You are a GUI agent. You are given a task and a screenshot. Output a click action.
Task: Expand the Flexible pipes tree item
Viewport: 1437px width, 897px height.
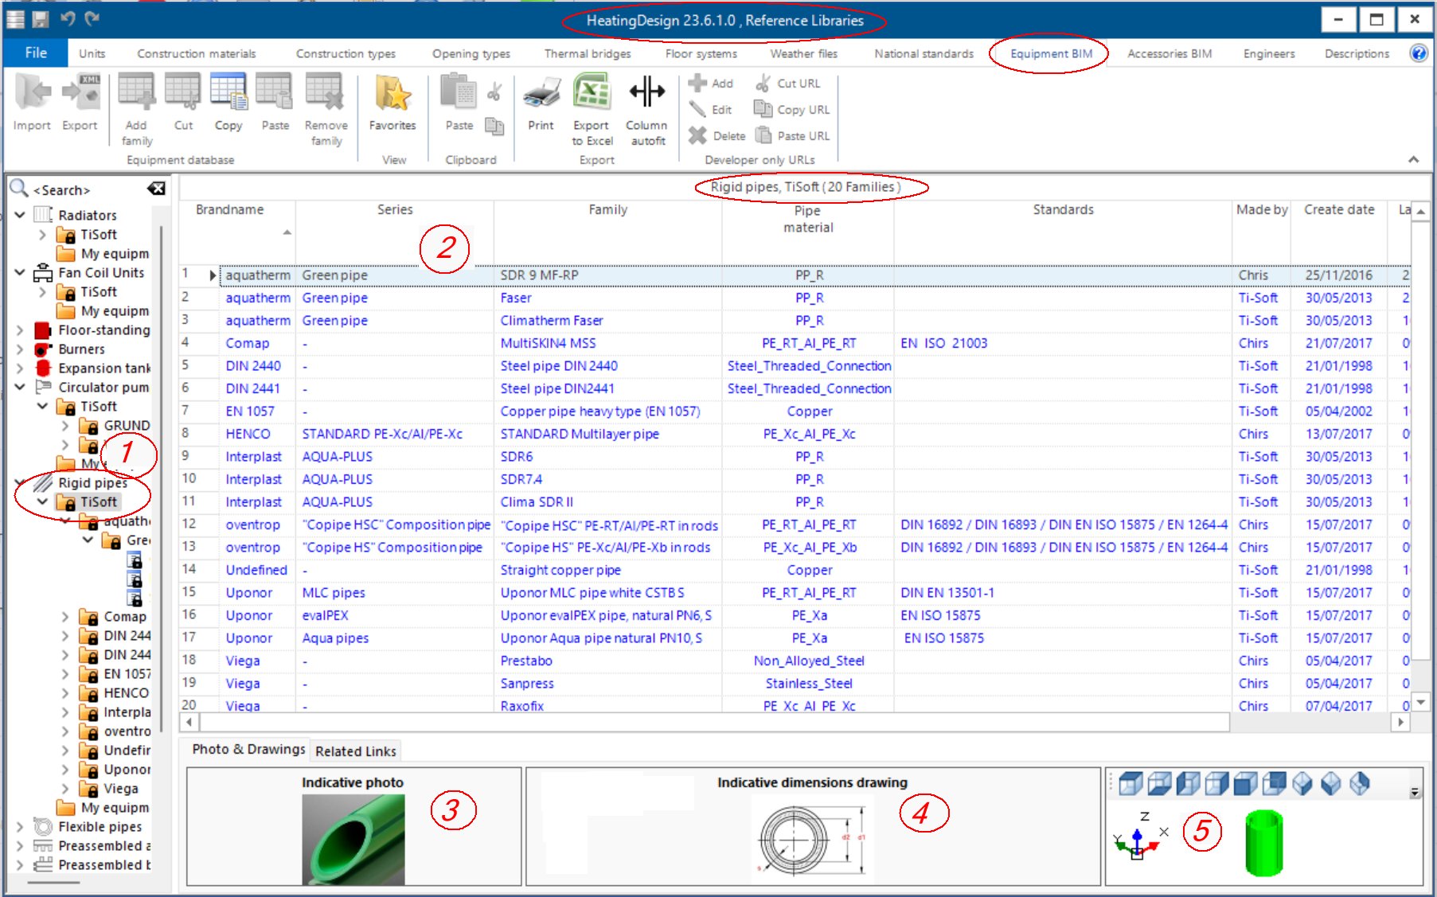(19, 826)
